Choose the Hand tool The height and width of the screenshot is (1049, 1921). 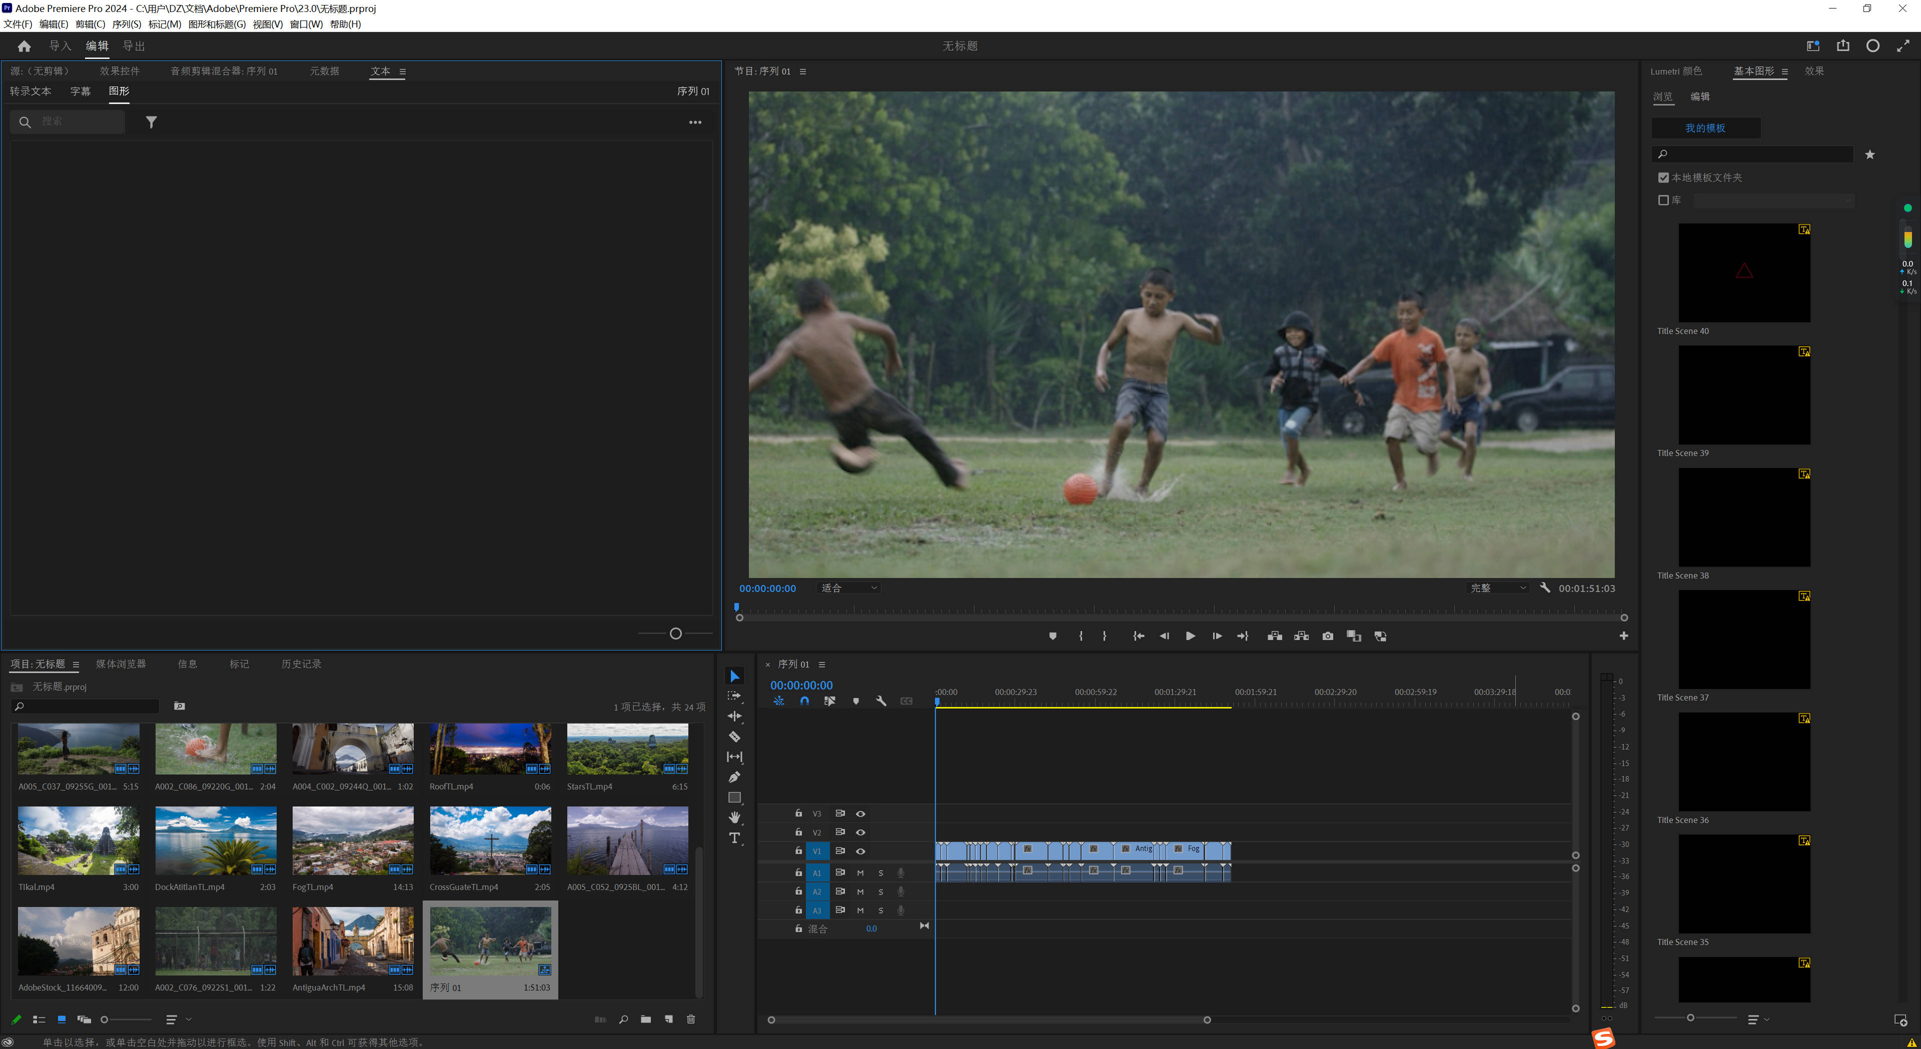click(x=734, y=817)
